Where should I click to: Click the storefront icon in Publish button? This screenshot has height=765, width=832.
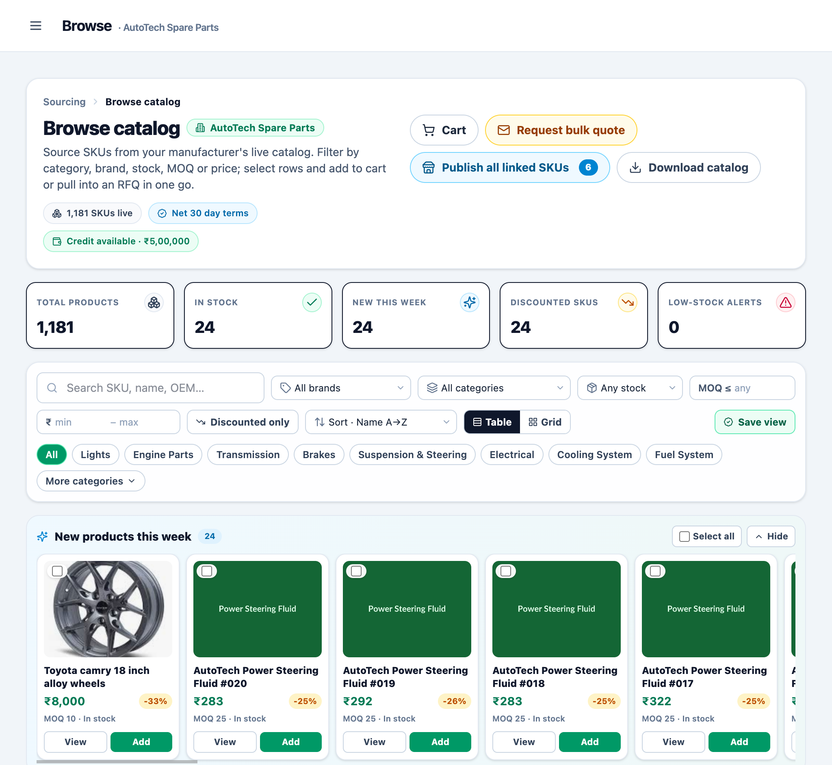click(429, 167)
